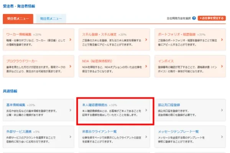Click the chevron on the 非表示クライアント一覧 card
The image size is (230, 153).
point(146,137)
